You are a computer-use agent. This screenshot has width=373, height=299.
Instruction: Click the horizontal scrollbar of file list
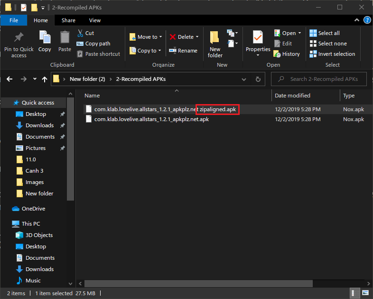click(x=198, y=283)
